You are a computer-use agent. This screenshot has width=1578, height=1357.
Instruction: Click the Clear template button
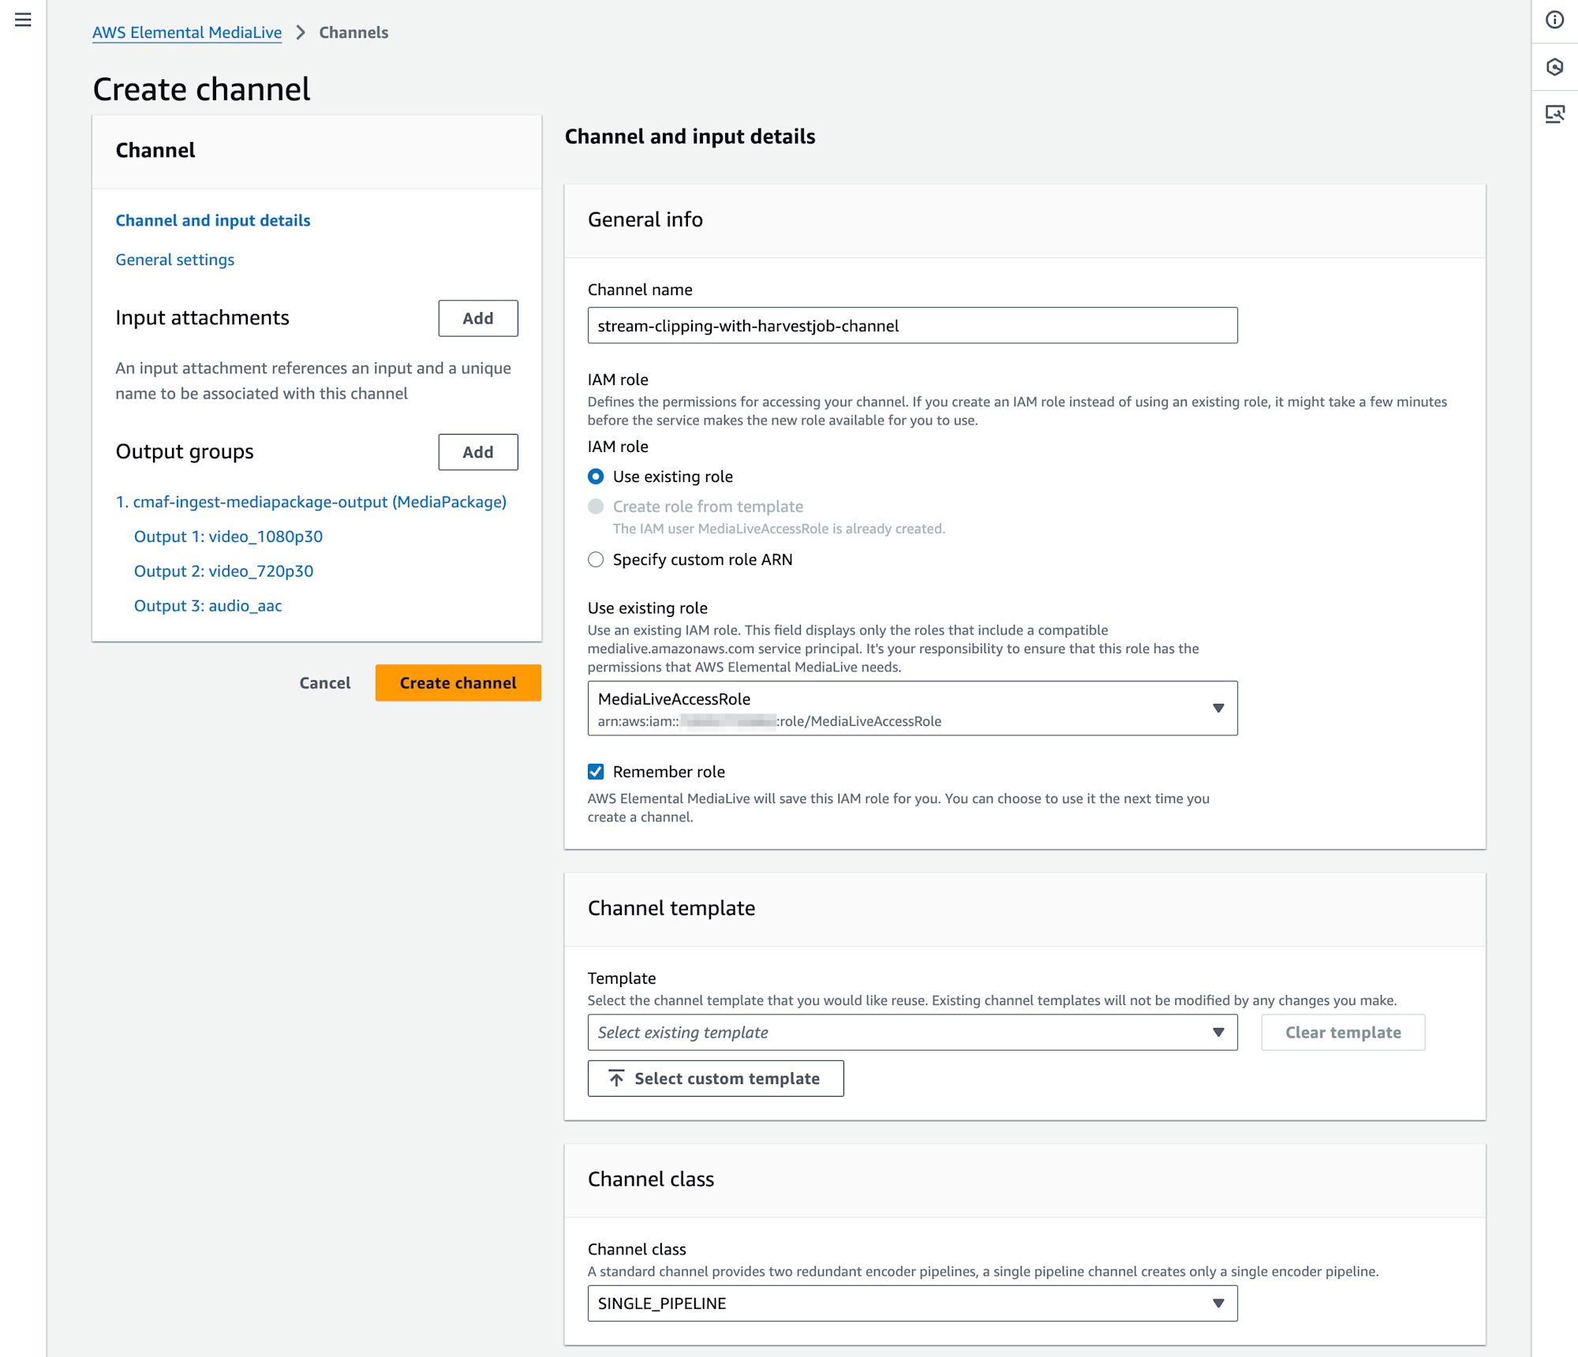(x=1343, y=1032)
